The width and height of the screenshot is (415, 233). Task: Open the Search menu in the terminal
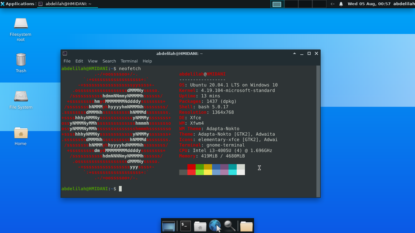(109, 61)
